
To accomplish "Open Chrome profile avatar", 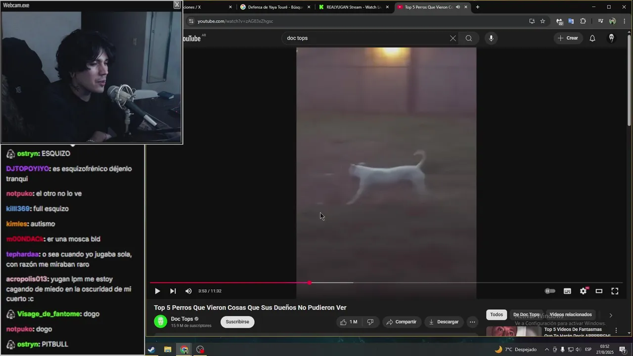I will click(612, 21).
